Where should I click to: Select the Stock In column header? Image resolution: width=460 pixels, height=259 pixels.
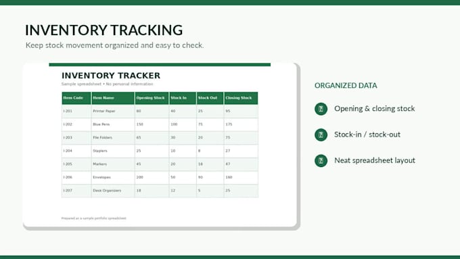pyautogui.click(x=183, y=98)
